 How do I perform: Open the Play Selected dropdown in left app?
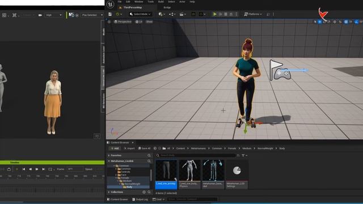(92, 15)
